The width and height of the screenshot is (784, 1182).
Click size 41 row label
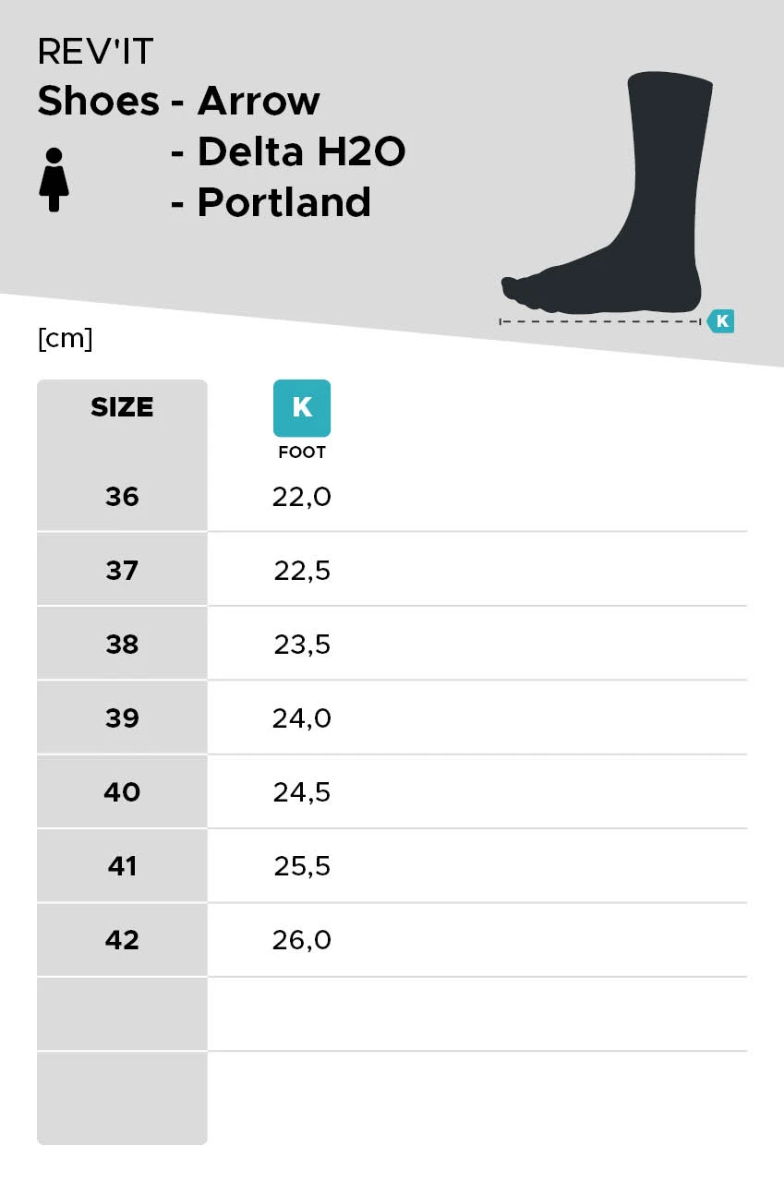pyautogui.click(x=122, y=866)
